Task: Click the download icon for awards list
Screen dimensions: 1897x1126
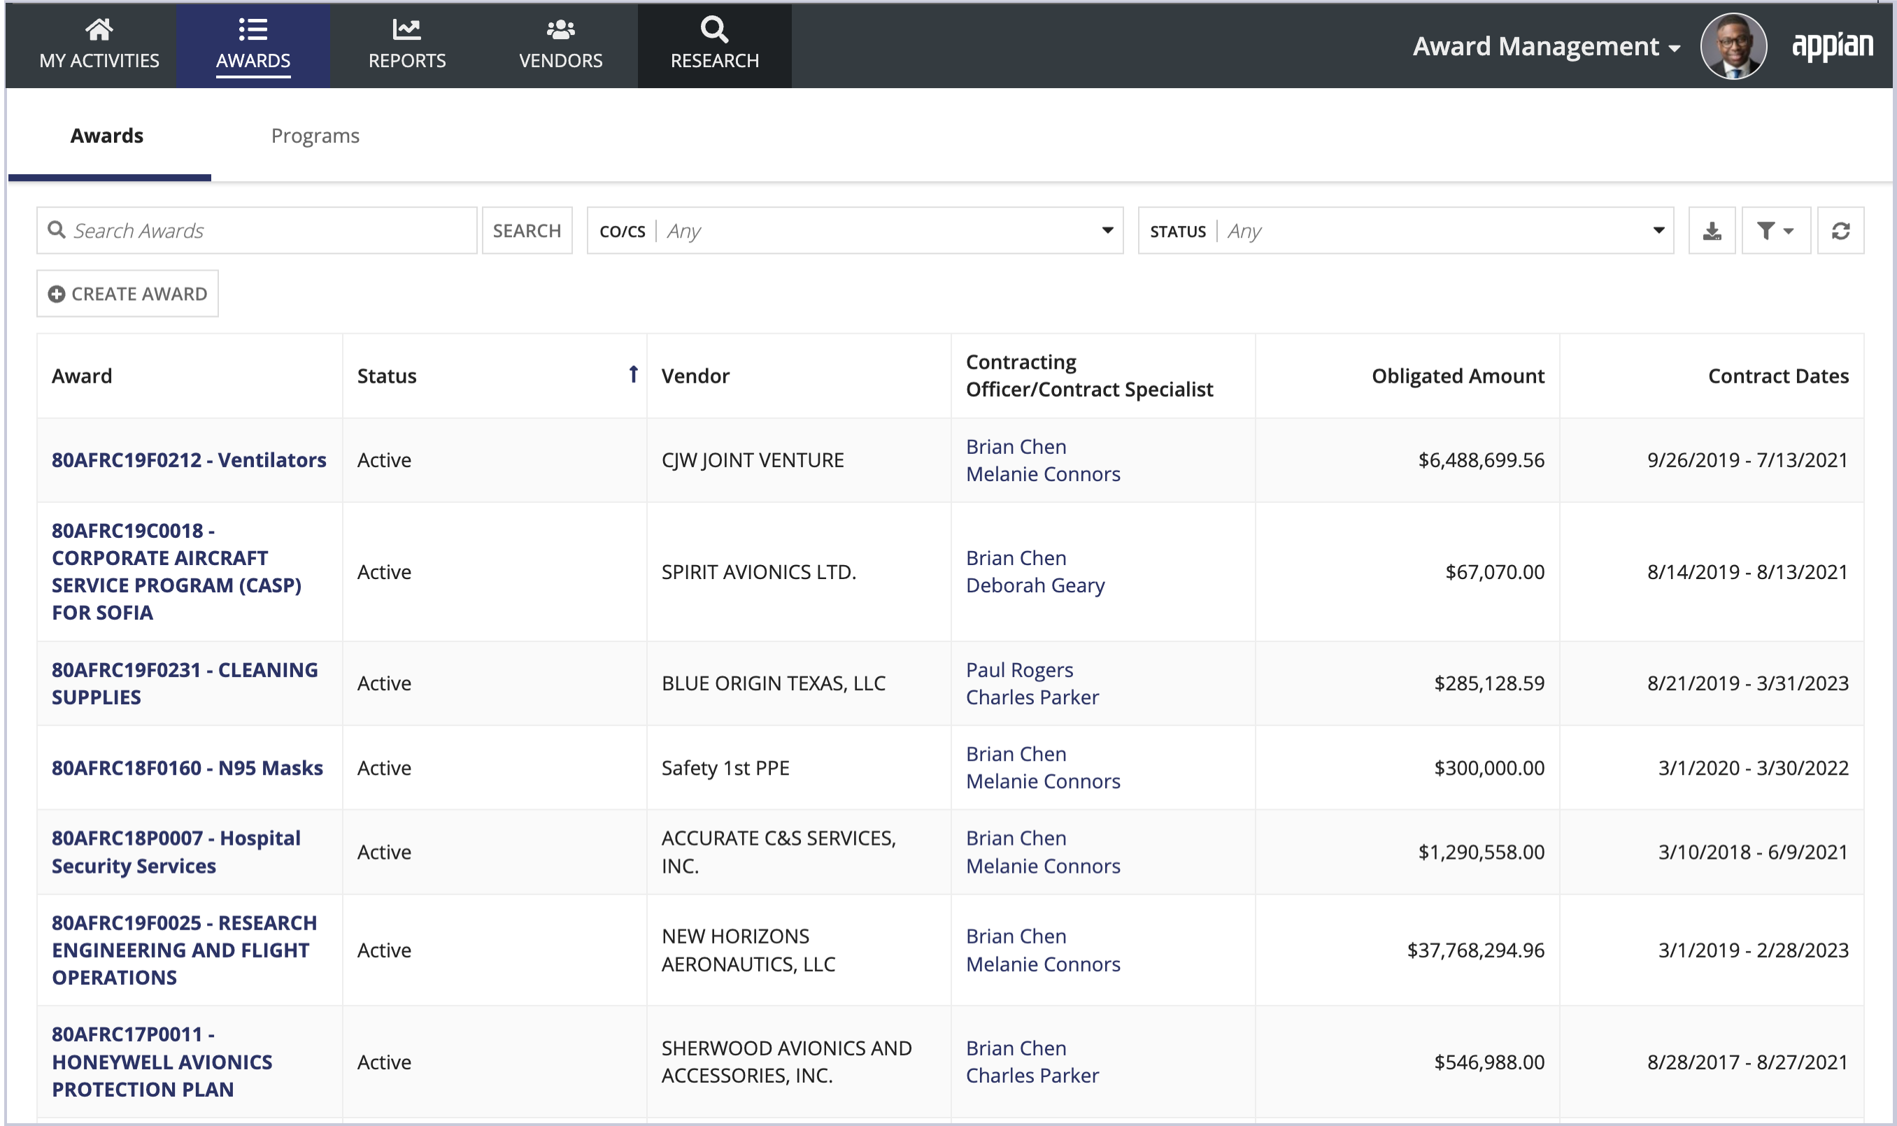Action: 1712,231
